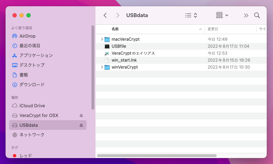This screenshot has height=164, width=273.
Task: Sort by the 変更日 column header
Action: pyautogui.click(x=213, y=29)
